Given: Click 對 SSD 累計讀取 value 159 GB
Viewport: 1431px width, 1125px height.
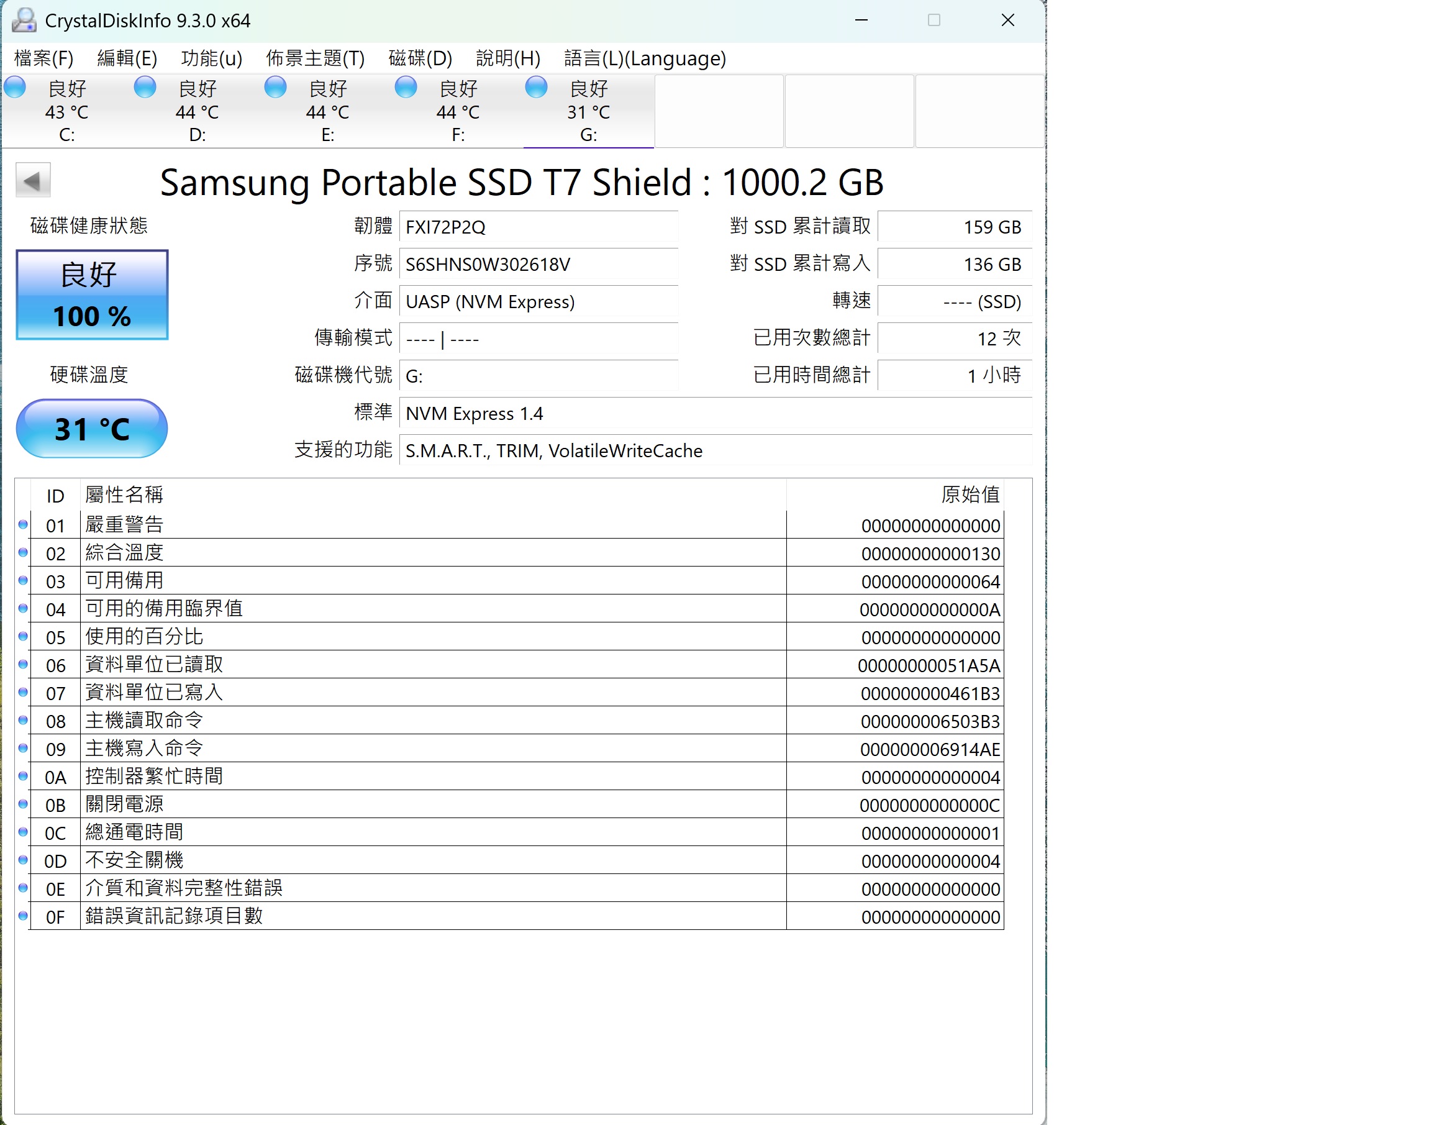Looking at the screenshot, I should 955,227.
